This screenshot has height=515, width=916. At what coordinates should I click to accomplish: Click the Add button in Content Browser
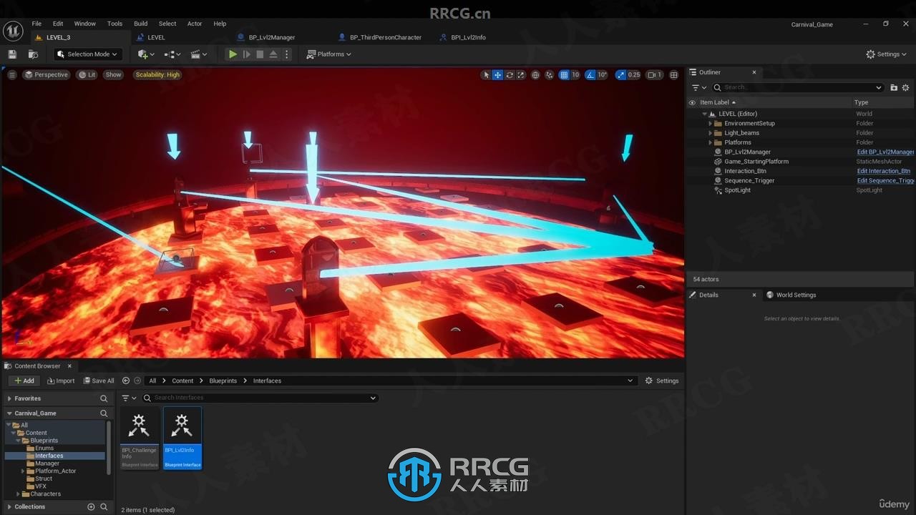(24, 381)
